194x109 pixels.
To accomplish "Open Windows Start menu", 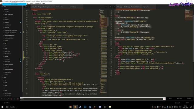I will pyautogui.click(x=2, y=107).
